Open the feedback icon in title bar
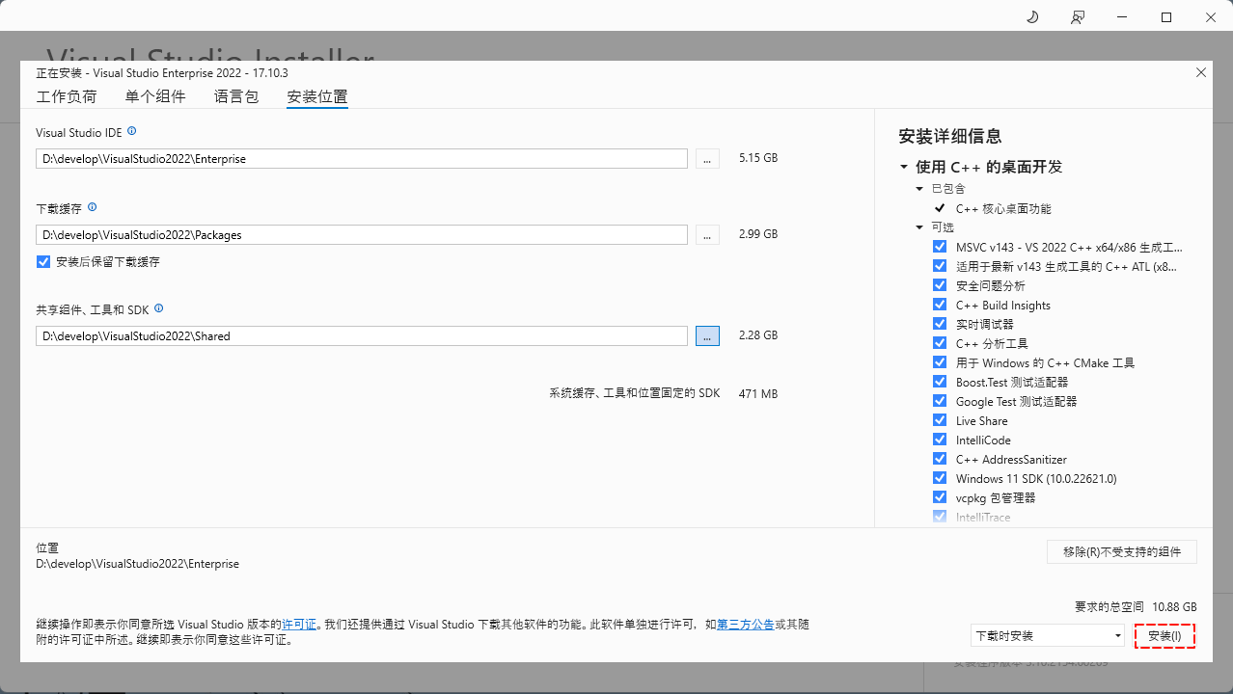The height and width of the screenshot is (694, 1233). pos(1078,17)
